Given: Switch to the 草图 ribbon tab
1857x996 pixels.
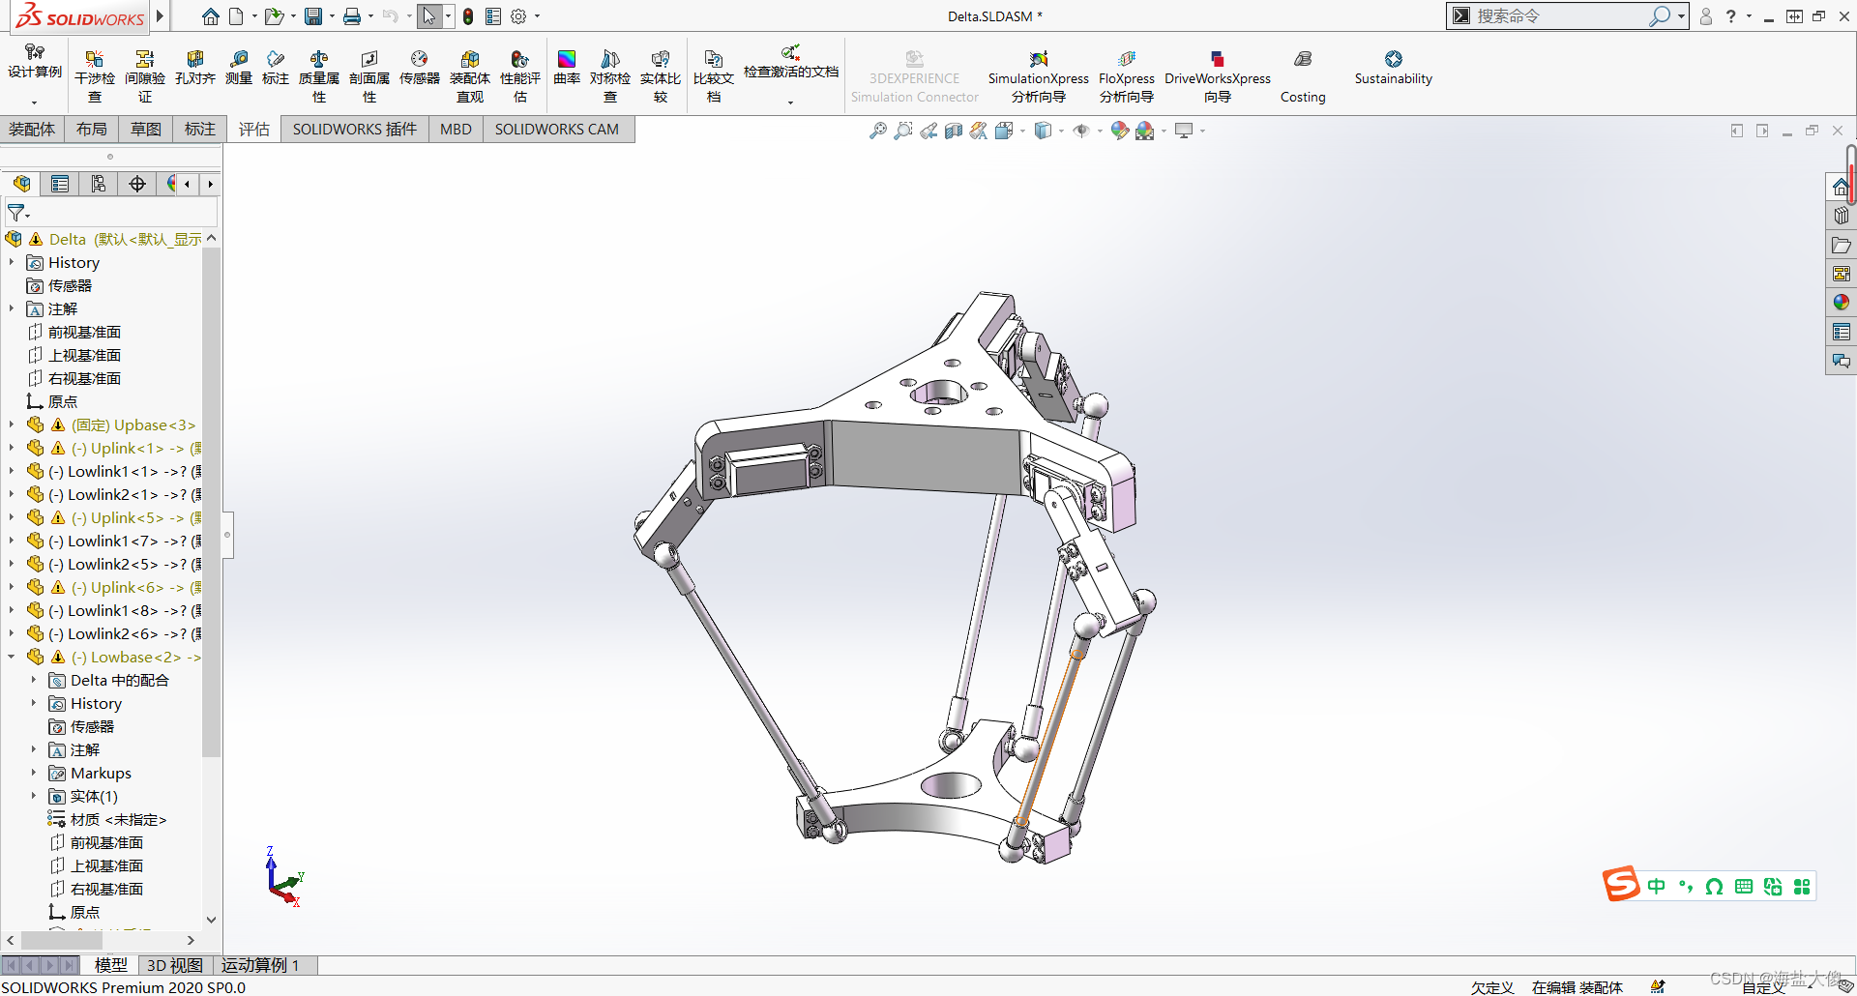Looking at the screenshot, I should [x=146, y=129].
